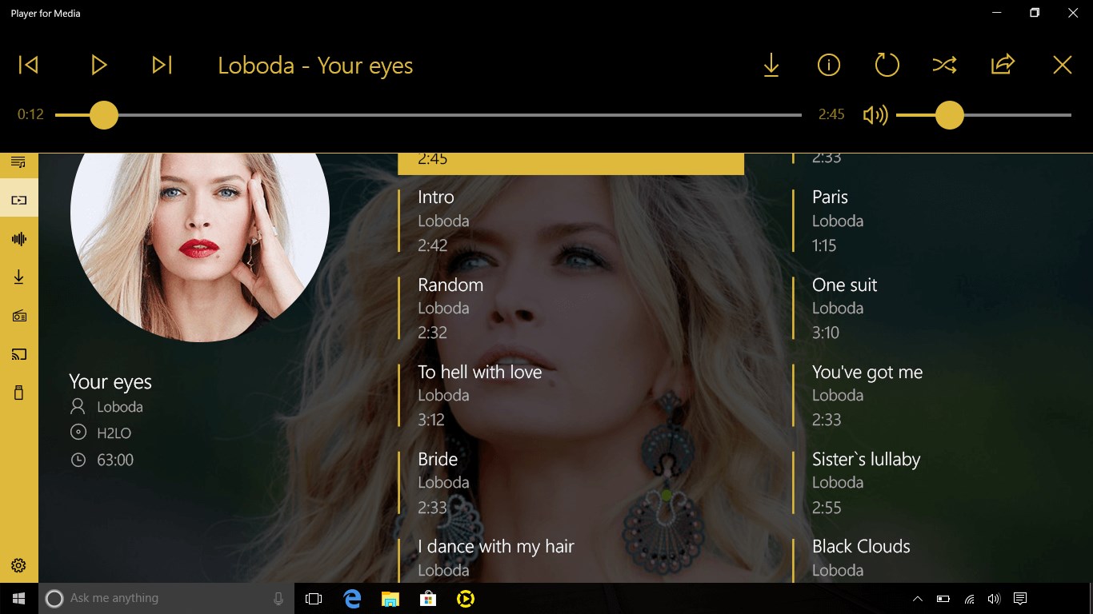The image size is (1093, 614).
Task: Select the equalizer icon in the sidebar
Action: pos(18,238)
